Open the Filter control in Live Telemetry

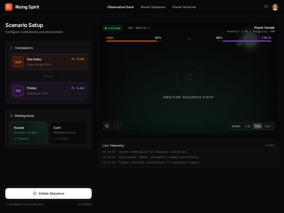click(270, 145)
